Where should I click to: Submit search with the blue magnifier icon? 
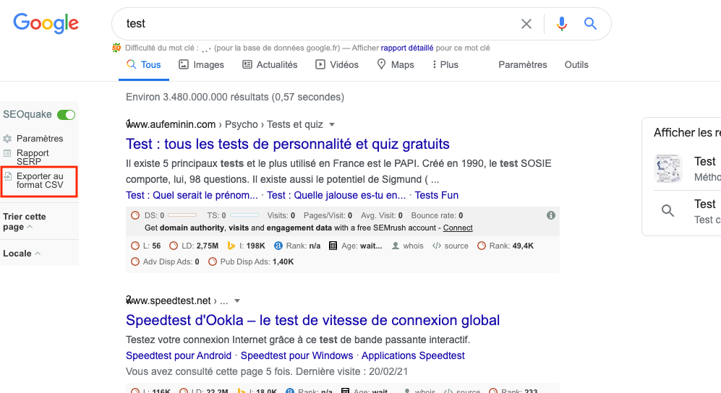pyautogui.click(x=590, y=23)
